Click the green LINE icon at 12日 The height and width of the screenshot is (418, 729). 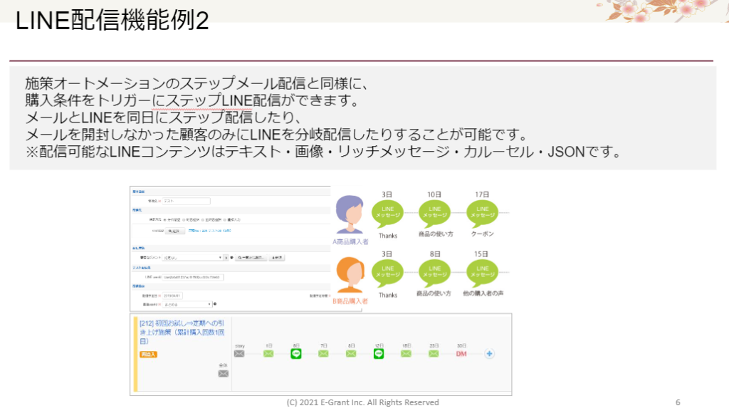point(379,353)
